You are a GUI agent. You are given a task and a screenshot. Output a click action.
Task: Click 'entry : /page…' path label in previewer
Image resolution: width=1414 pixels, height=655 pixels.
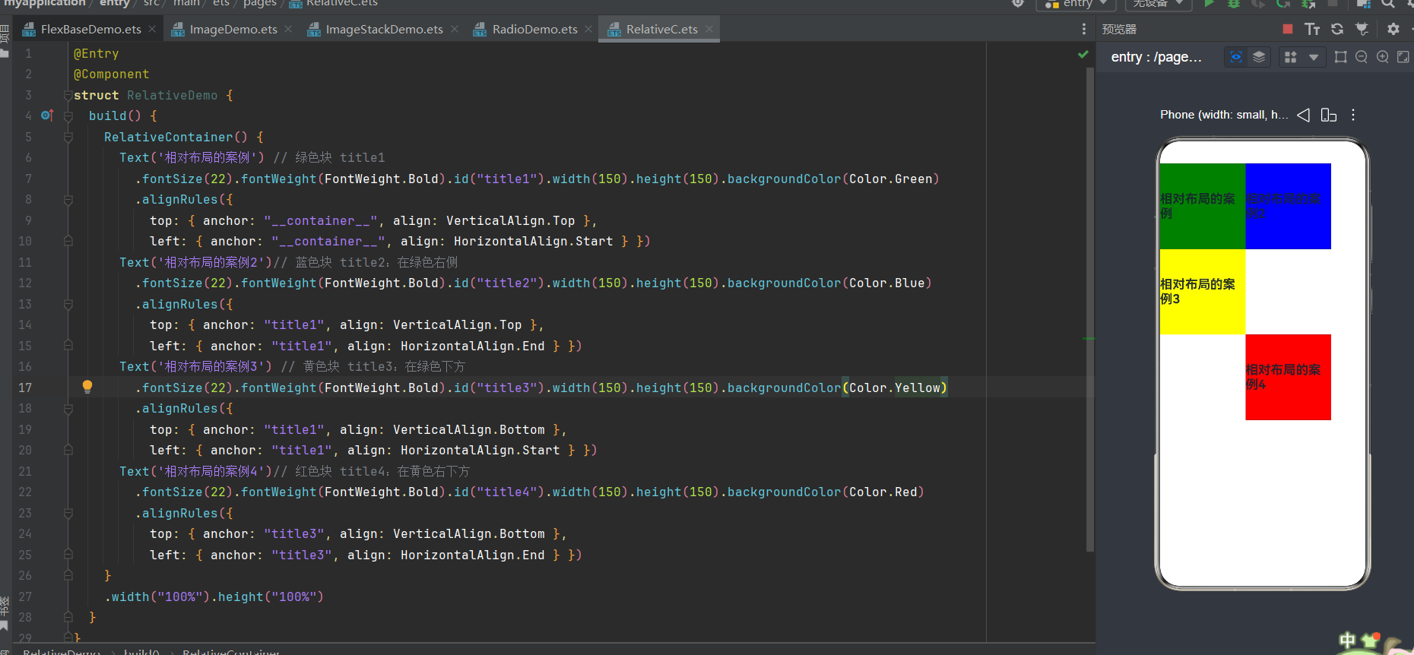click(1156, 57)
